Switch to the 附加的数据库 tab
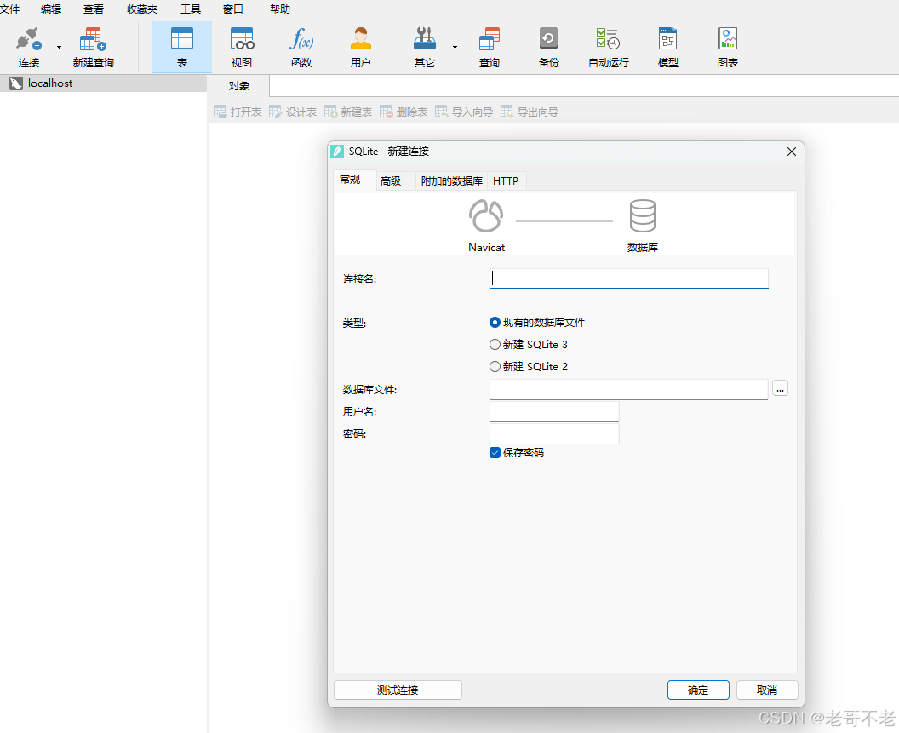 pyautogui.click(x=452, y=181)
